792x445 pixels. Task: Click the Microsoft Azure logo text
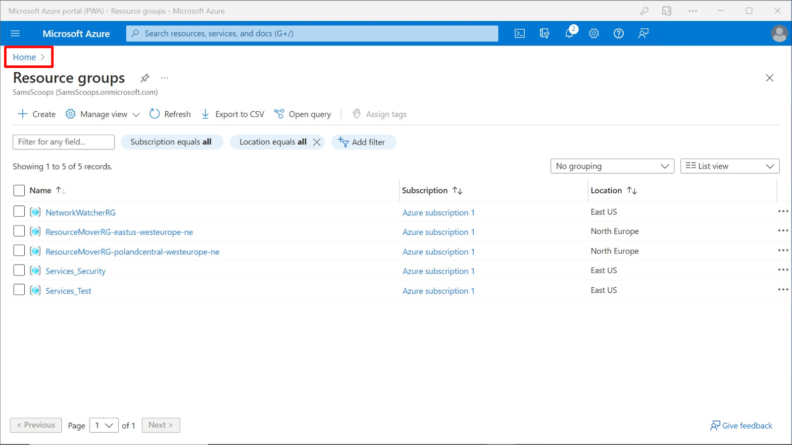(x=76, y=34)
